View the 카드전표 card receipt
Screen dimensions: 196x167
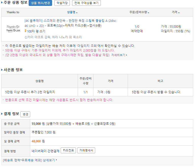pos(68,150)
